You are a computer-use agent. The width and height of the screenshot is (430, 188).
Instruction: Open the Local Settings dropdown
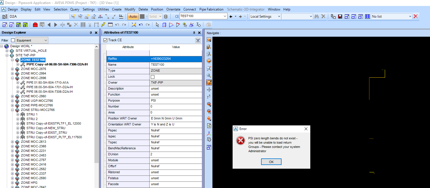click(279, 16)
